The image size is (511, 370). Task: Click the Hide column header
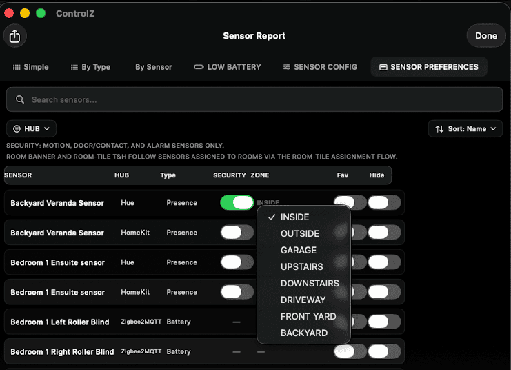(377, 175)
